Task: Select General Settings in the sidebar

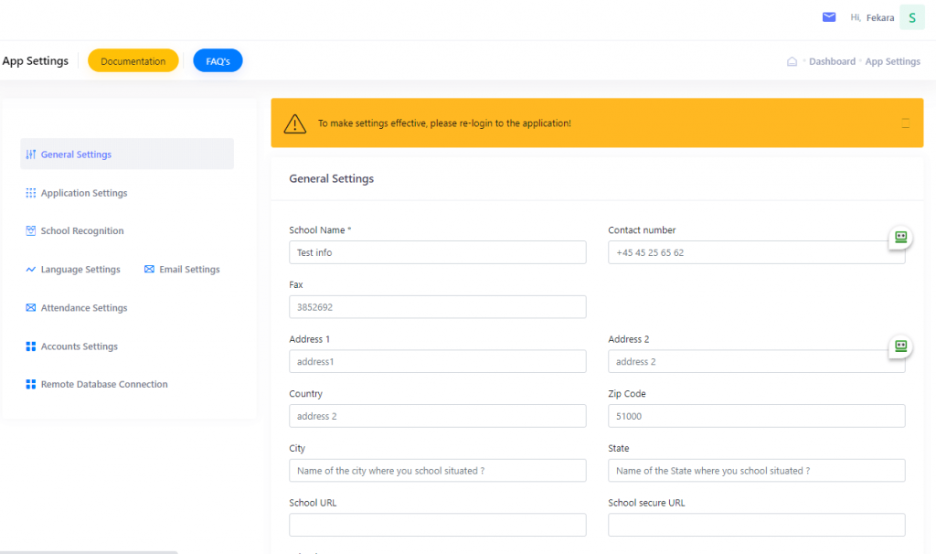Action: click(76, 154)
